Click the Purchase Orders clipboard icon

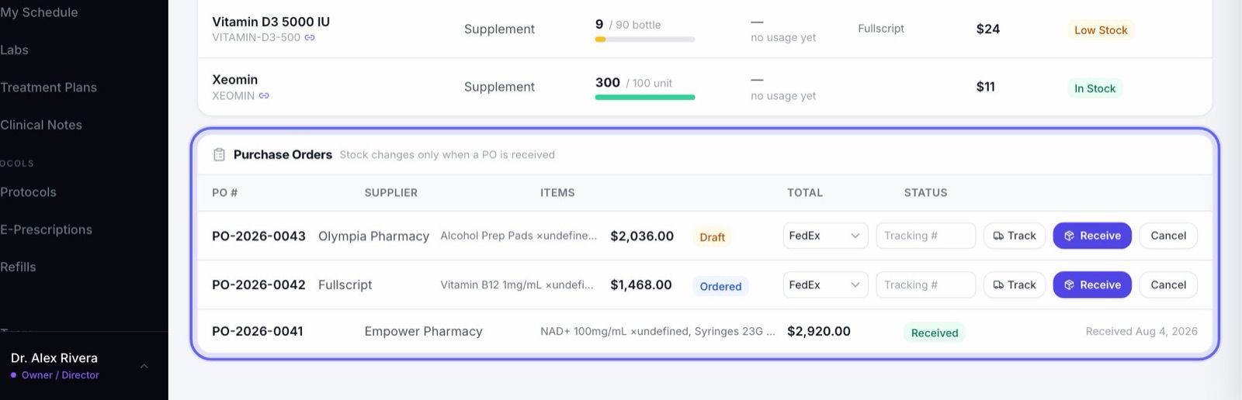220,154
